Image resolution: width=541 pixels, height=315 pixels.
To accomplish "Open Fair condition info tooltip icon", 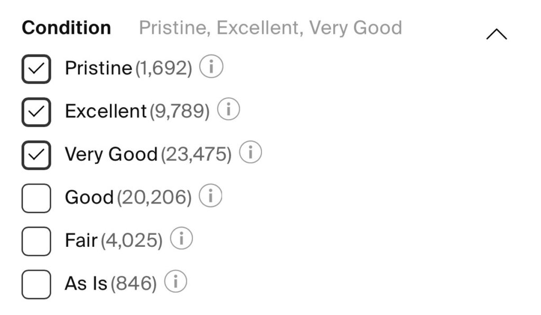I will coord(181,240).
